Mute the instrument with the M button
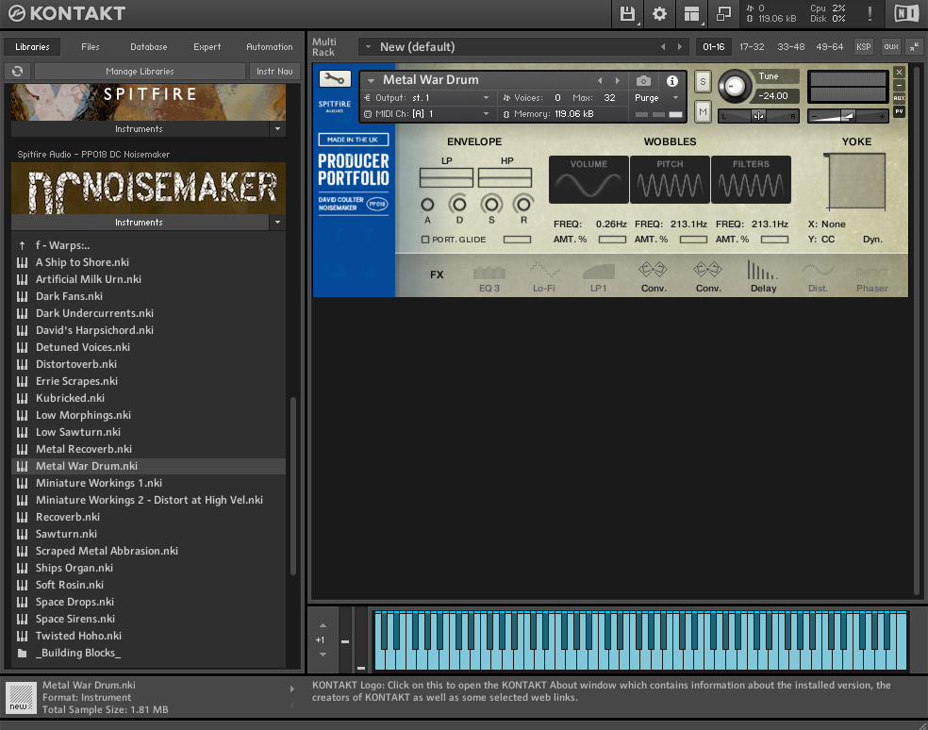928x730 pixels. coord(703,111)
